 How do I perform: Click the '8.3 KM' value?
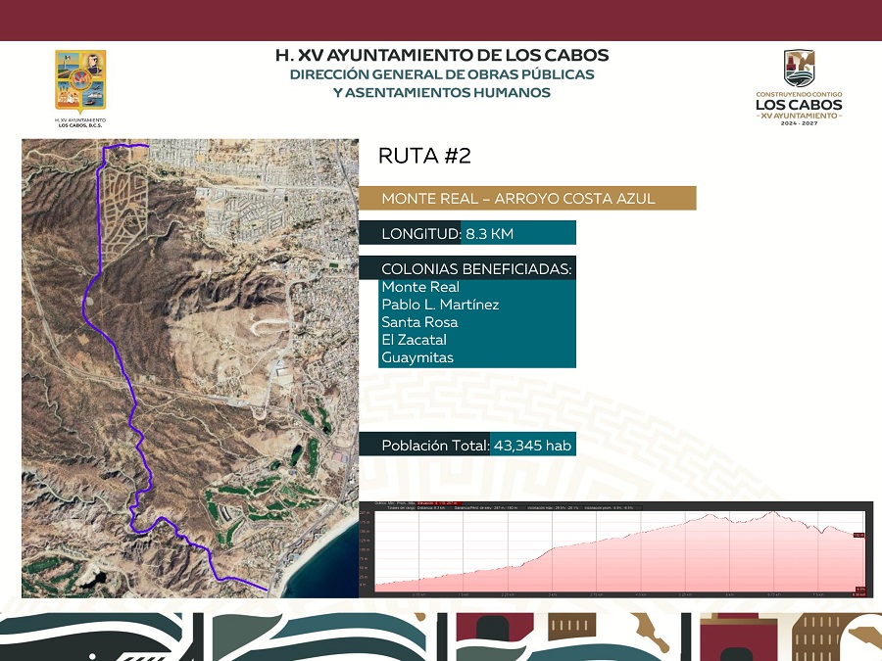489,234
